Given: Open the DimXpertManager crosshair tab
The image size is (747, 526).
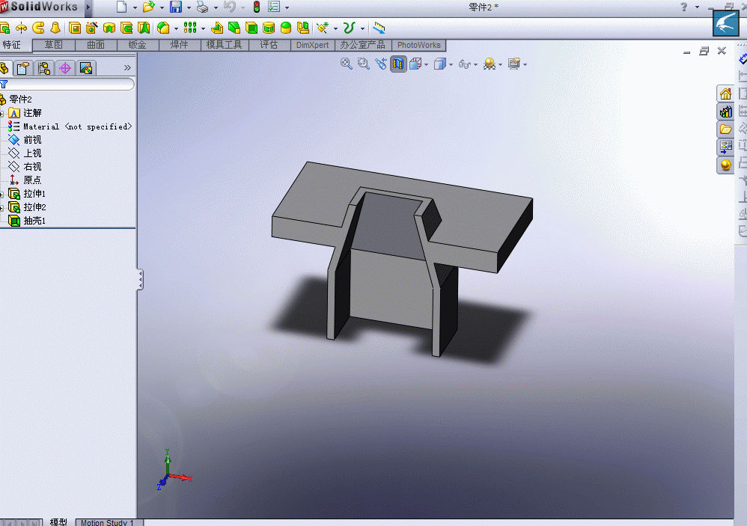Looking at the screenshot, I should point(65,68).
